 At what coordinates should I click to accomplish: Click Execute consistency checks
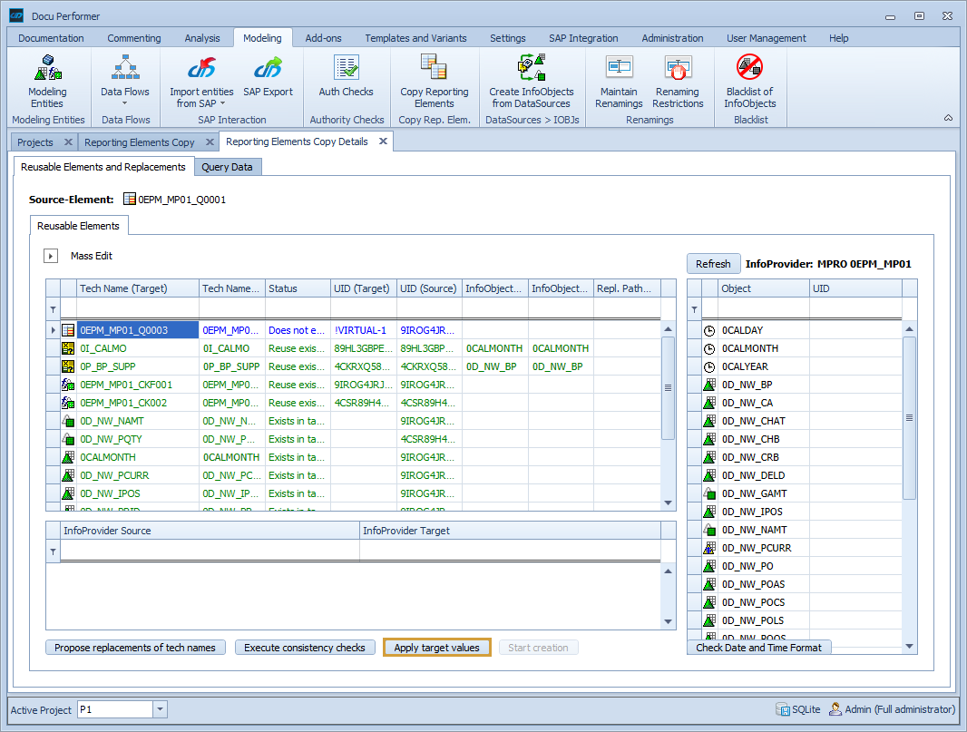[305, 647]
